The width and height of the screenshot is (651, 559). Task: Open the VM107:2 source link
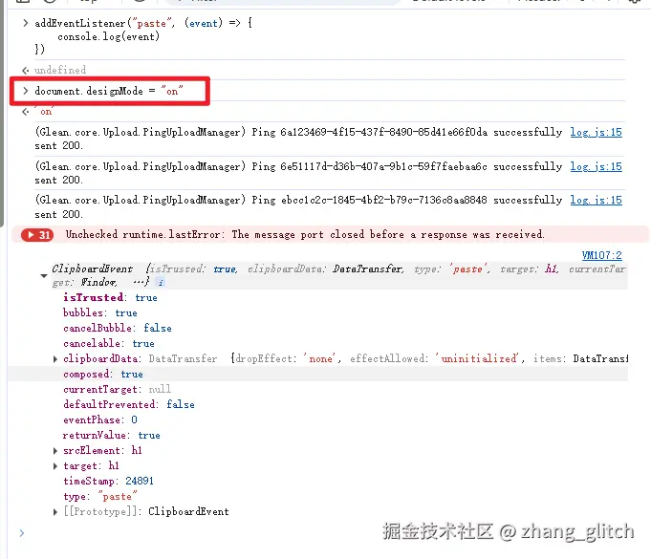coord(601,255)
